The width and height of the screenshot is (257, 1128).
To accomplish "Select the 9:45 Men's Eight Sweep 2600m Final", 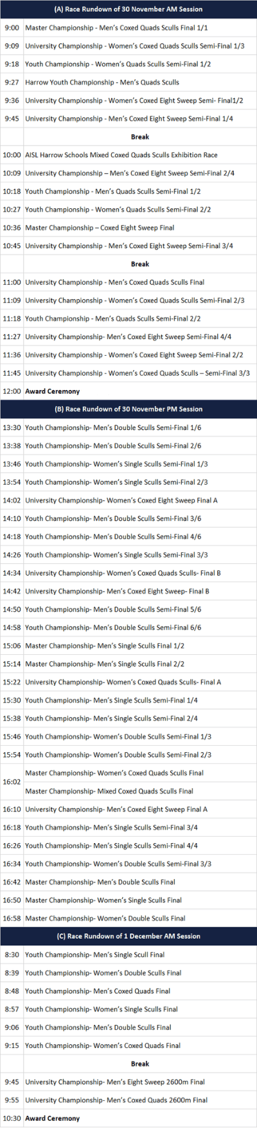I will coord(128,1082).
